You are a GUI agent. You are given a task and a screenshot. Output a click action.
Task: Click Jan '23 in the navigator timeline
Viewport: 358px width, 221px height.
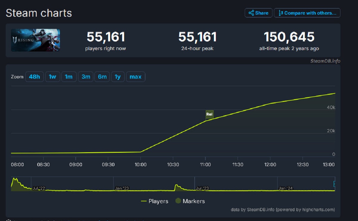pos(122,188)
